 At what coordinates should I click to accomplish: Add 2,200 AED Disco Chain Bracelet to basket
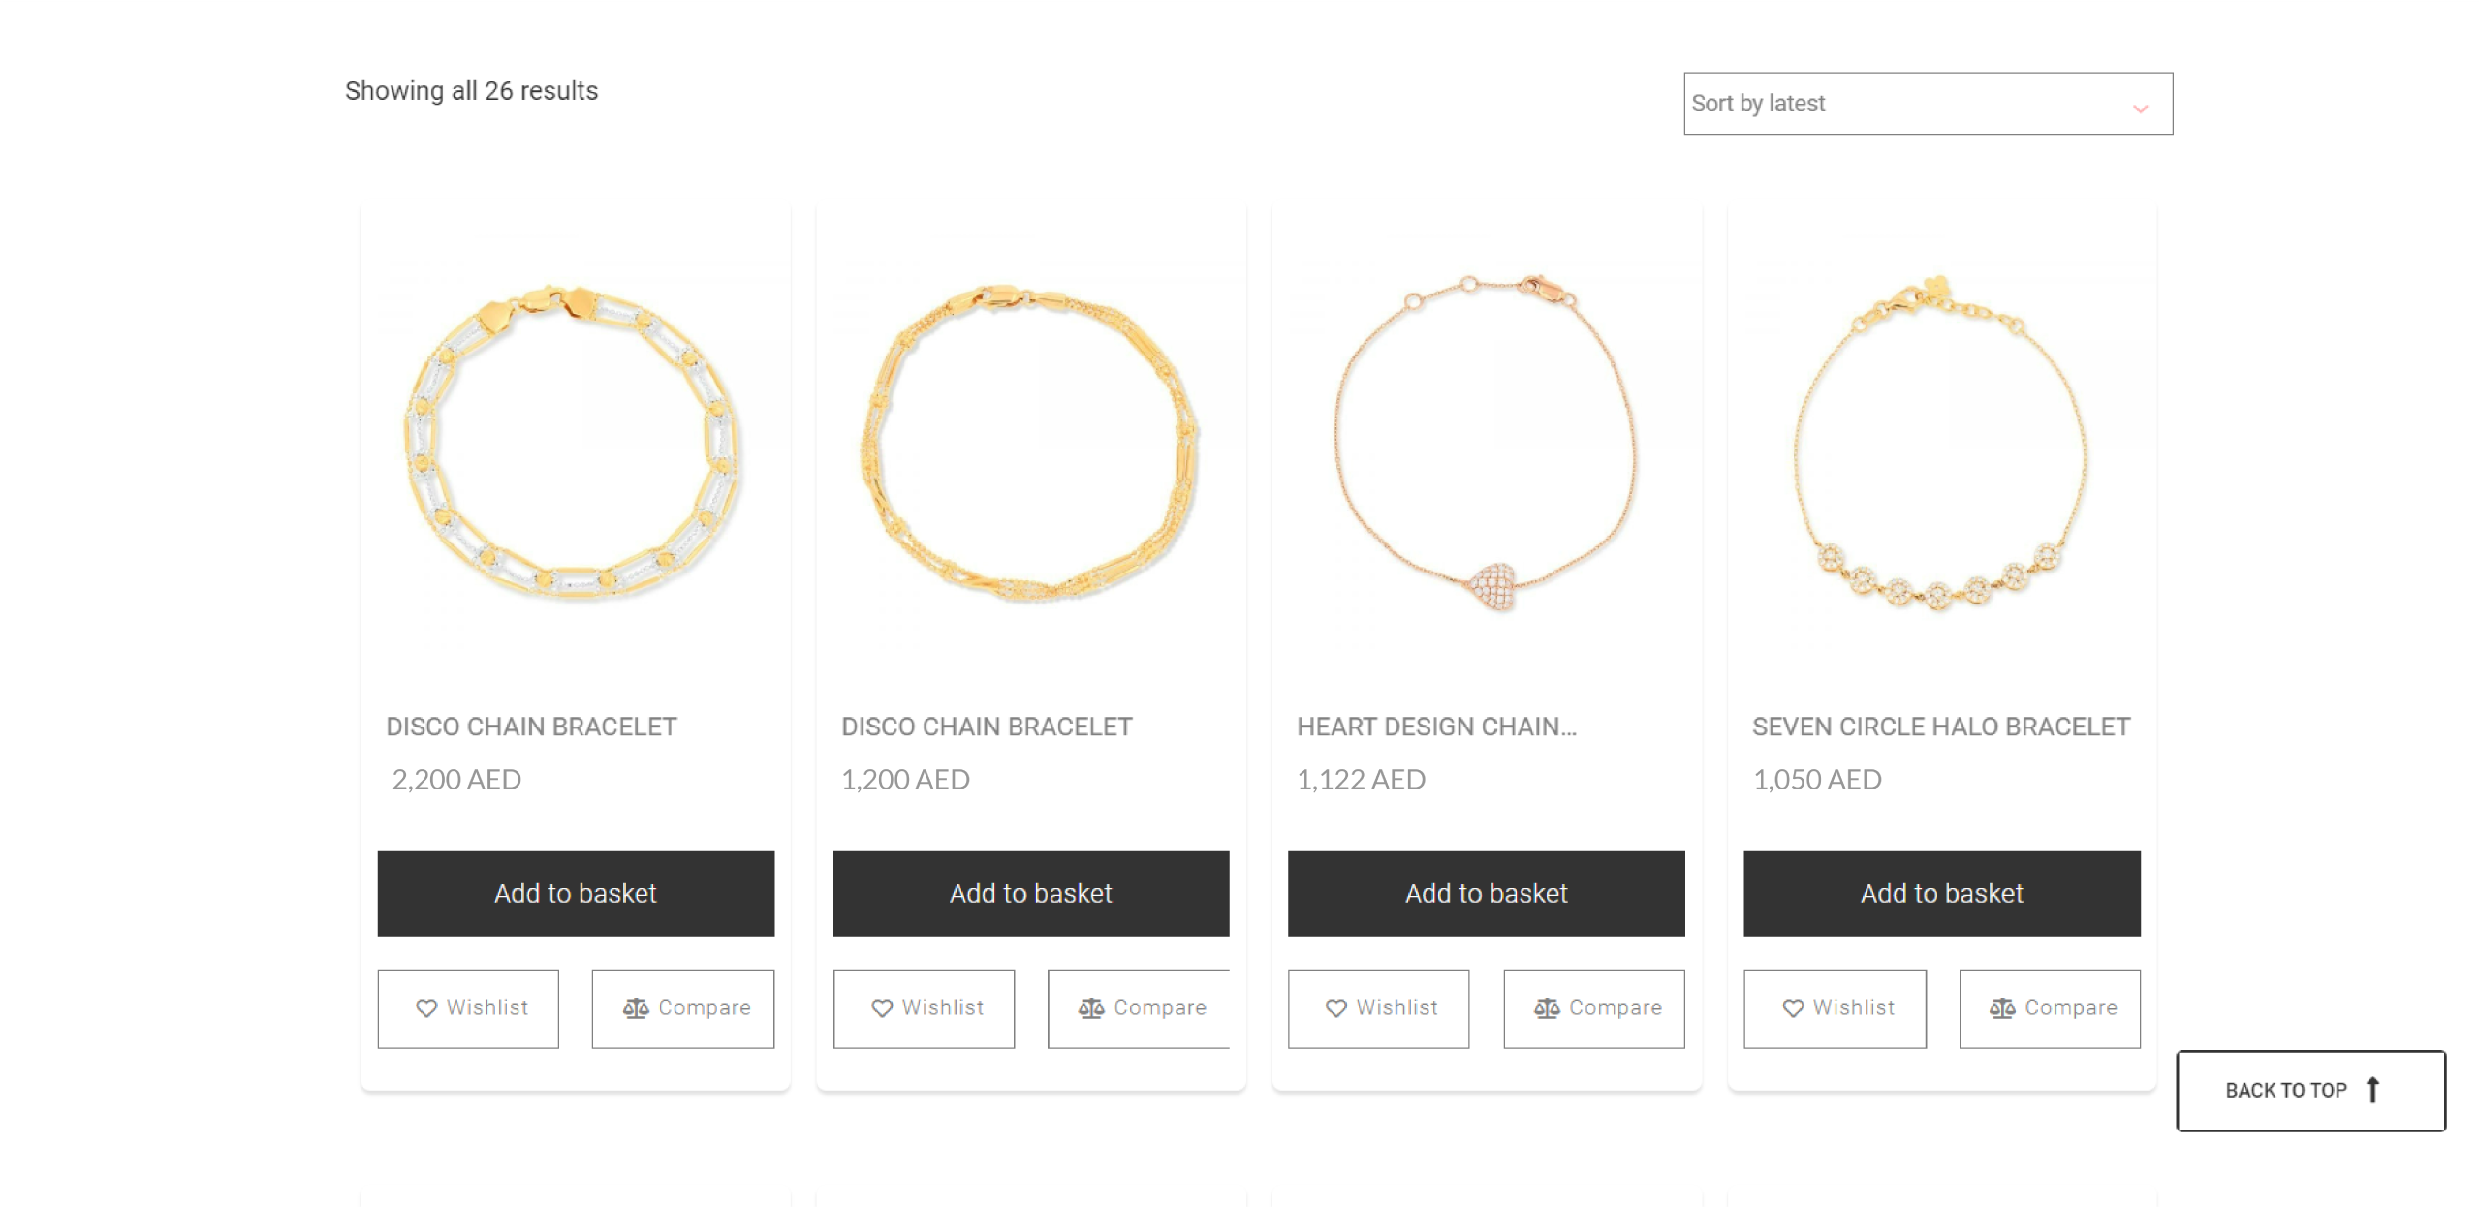[x=576, y=893]
